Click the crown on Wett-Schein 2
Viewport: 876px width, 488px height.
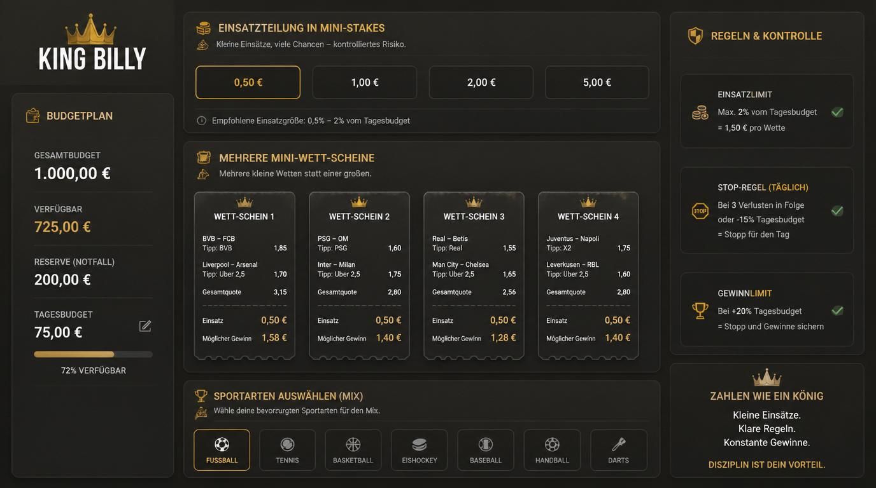[359, 202]
